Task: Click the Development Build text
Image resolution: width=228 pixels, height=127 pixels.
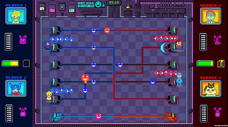Action: [x=221, y=126]
